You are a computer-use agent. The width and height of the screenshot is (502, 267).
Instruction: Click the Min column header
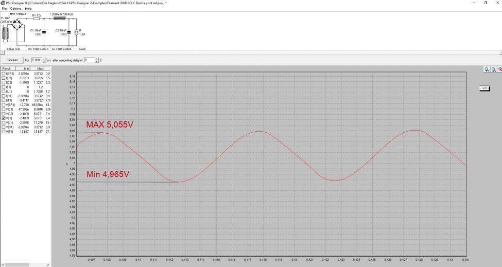[x=23, y=69]
